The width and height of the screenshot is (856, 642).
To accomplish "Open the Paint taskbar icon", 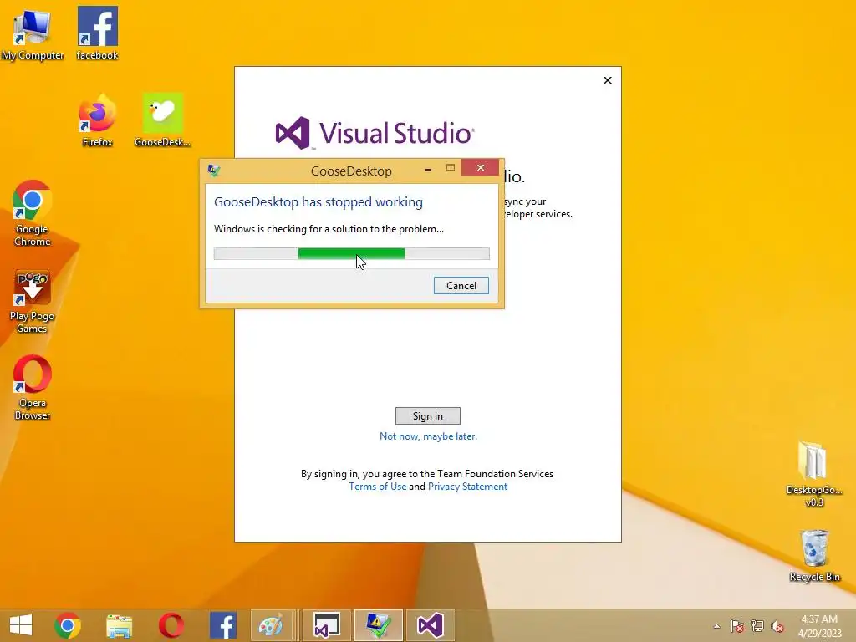I will pos(271,625).
